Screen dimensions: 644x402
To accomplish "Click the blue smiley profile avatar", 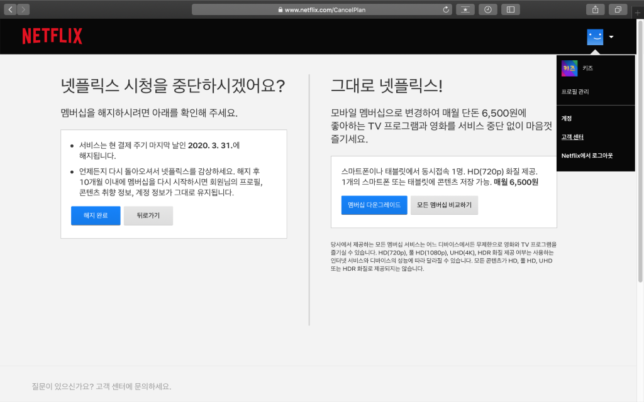I will pyautogui.click(x=595, y=37).
